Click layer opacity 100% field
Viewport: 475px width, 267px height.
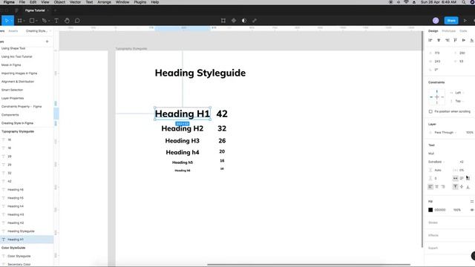[x=469, y=133]
